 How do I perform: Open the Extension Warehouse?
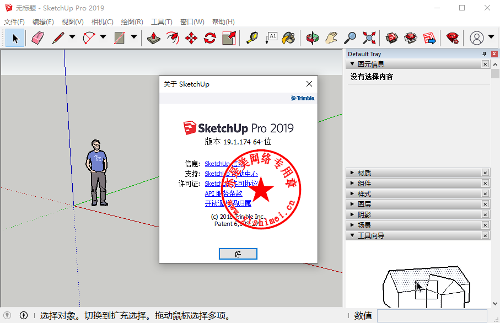410,38
